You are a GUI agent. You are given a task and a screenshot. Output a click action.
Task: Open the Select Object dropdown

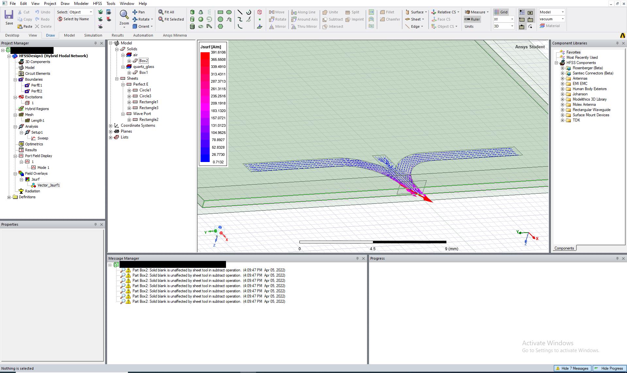point(81,12)
